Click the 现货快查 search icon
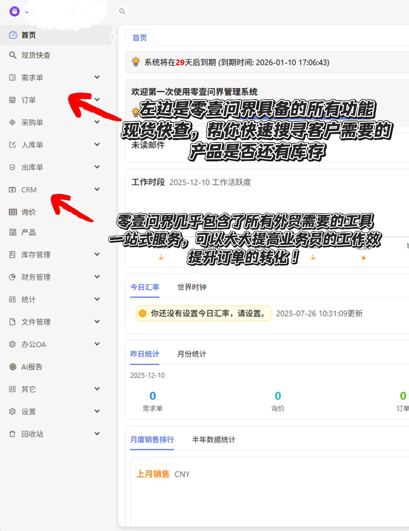 tap(13, 55)
